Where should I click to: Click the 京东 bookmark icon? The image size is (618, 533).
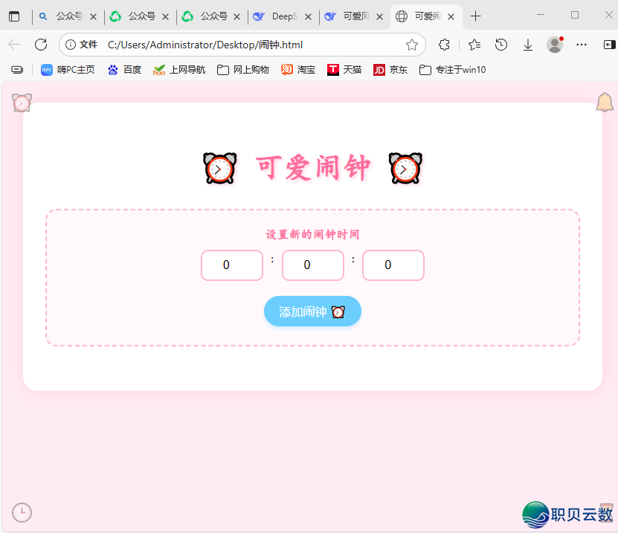coord(378,69)
